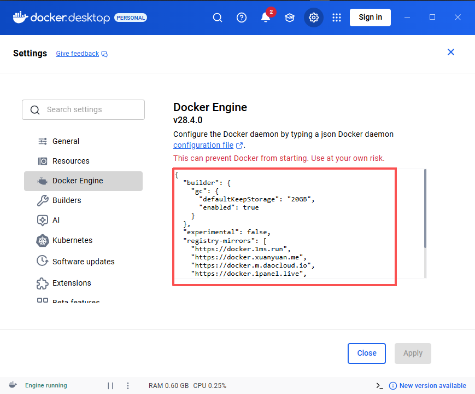
Task: Click the feedback chat bubble icon
Action: [x=104, y=54]
